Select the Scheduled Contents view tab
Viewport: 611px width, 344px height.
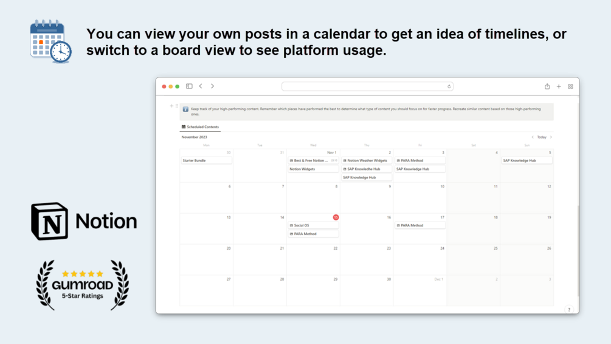point(201,127)
